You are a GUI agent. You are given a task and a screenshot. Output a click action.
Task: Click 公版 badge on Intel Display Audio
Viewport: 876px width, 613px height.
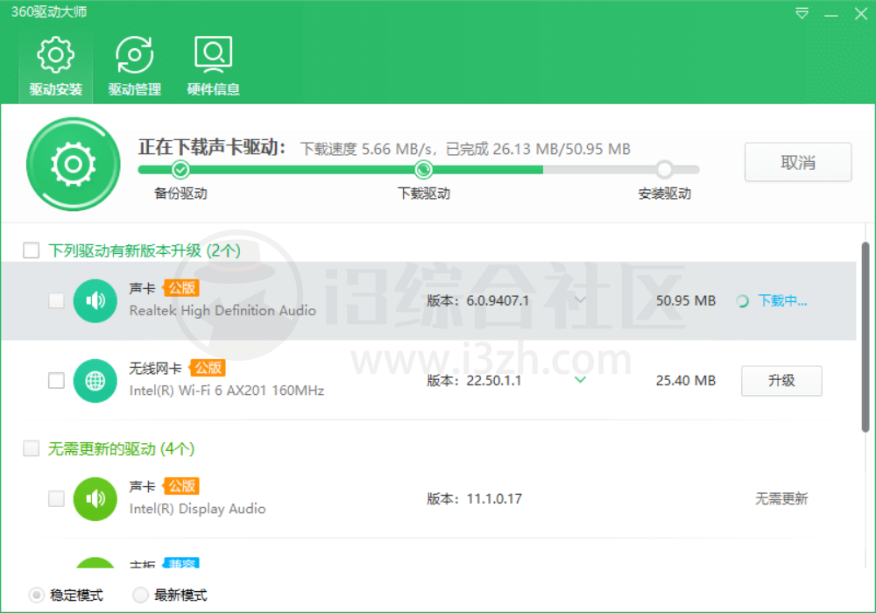(x=181, y=486)
